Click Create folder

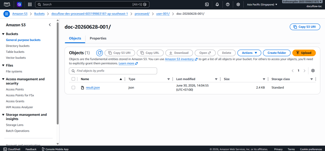[x=277, y=53]
